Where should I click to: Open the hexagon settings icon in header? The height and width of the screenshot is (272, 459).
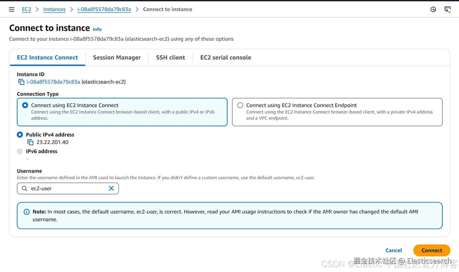(433, 9)
